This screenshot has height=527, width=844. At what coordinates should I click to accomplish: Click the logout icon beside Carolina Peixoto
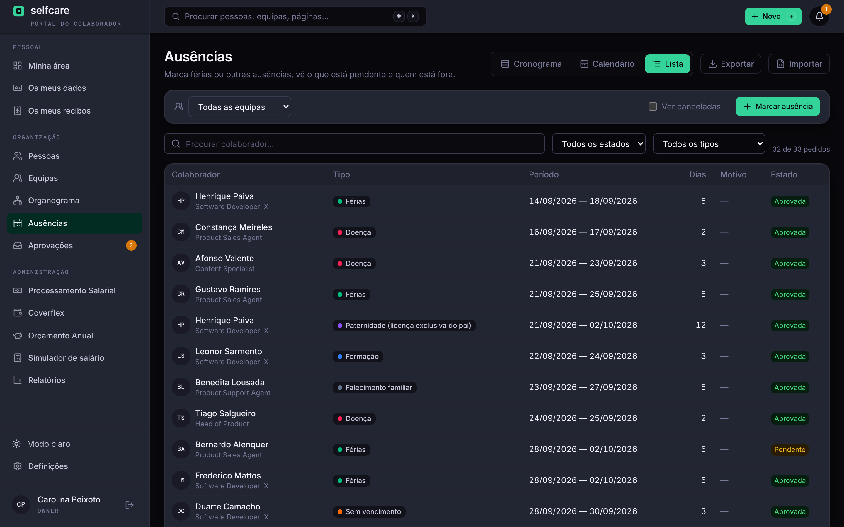point(130,505)
